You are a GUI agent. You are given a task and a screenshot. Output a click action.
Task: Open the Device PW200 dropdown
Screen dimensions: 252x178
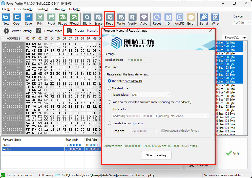pos(242,23)
